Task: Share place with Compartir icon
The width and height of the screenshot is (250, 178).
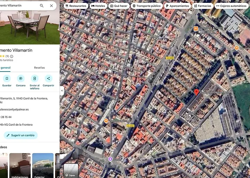Action: point(49,79)
